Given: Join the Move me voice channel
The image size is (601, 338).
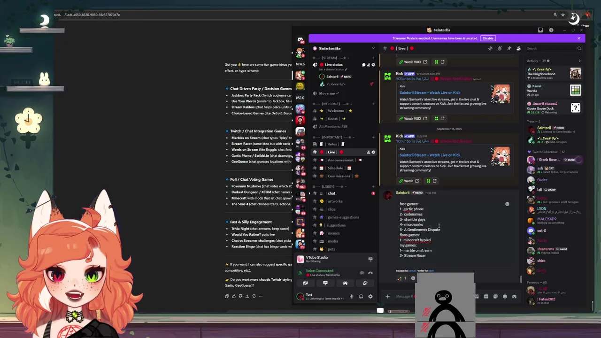Looking at the screenshot, I should coord(343,93).
